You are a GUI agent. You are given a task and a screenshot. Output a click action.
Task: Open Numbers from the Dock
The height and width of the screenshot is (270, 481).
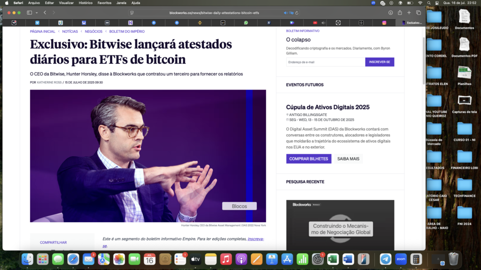tap(303, 259)
